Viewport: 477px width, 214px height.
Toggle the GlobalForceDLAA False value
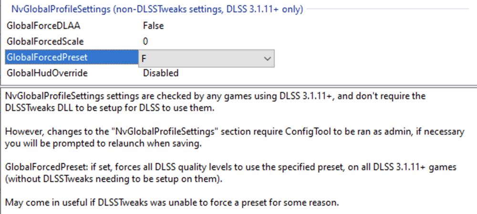tap(153, 26)
